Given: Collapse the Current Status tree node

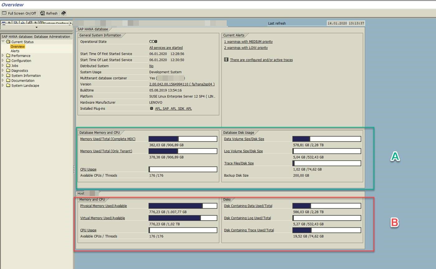Looking at the screenshot, I should [3, 41].
